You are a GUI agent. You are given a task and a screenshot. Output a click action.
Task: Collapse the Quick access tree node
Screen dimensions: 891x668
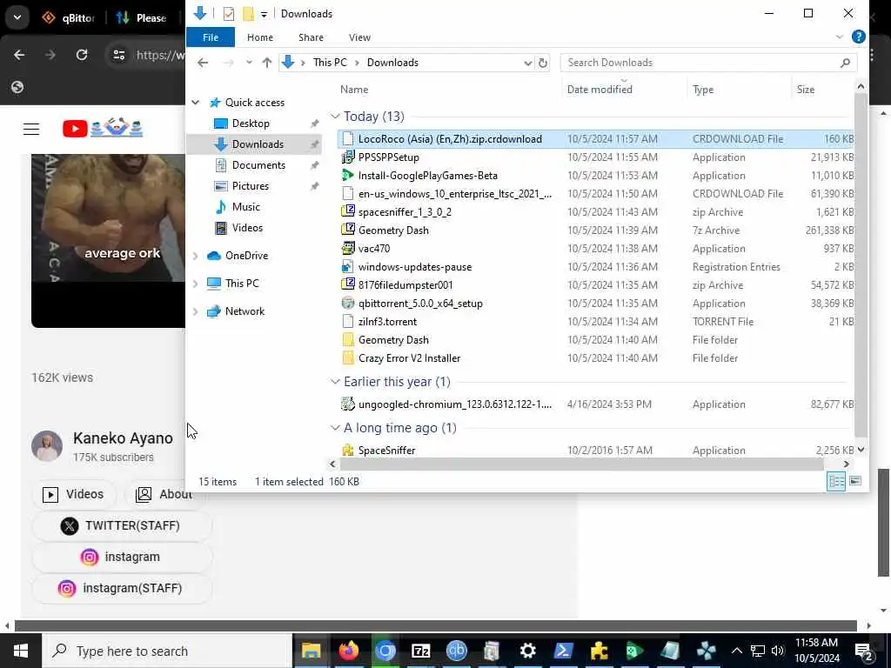click(196, 103)
